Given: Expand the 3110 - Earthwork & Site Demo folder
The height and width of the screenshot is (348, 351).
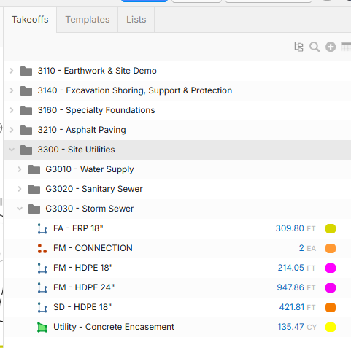Looking at the screenshot, I should pyautogui.click(x=12, y=71).
